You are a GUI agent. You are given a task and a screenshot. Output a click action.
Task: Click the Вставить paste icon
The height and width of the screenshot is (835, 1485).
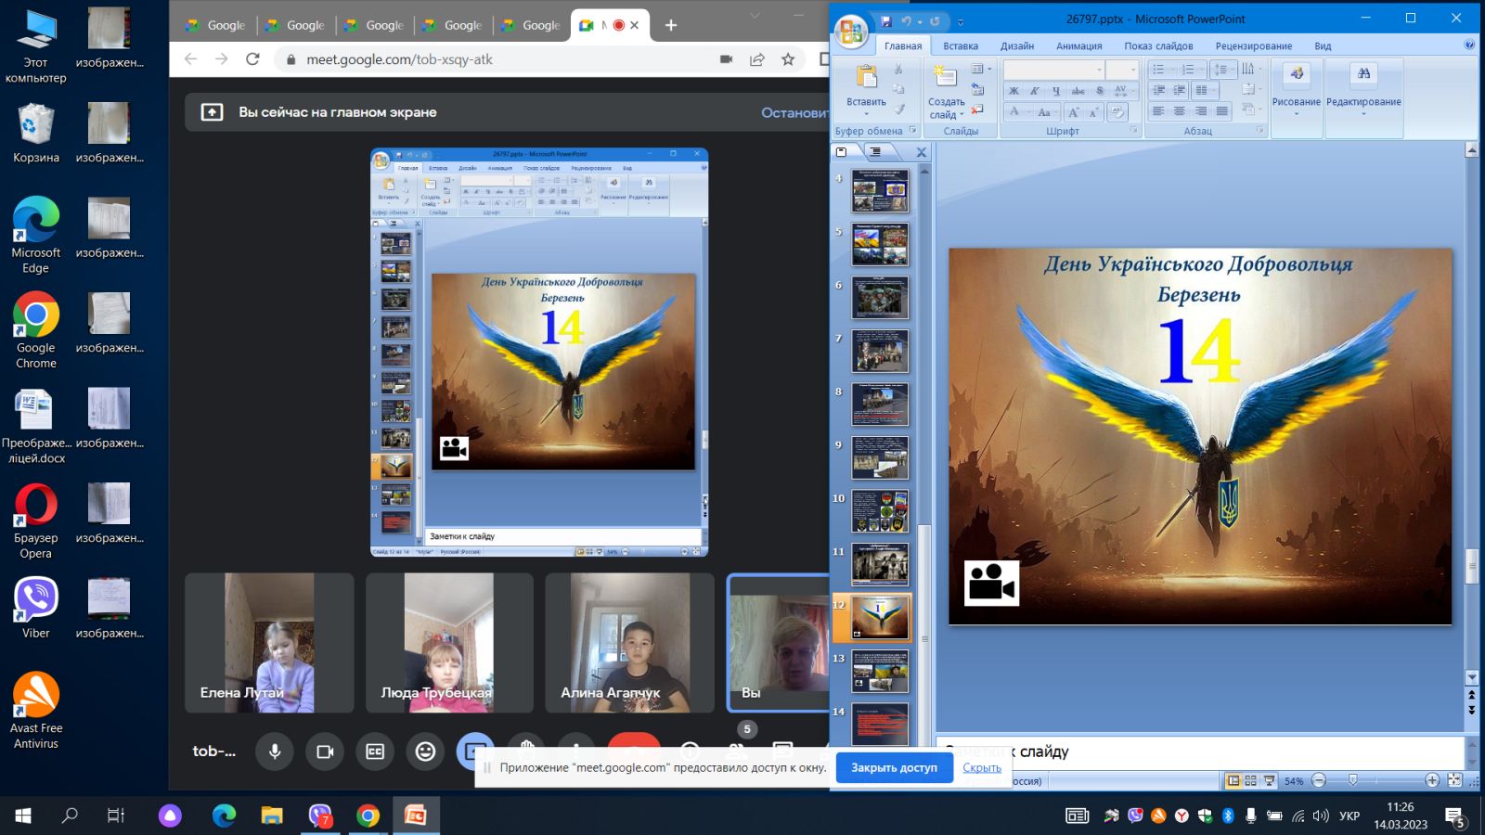[866, 77]
